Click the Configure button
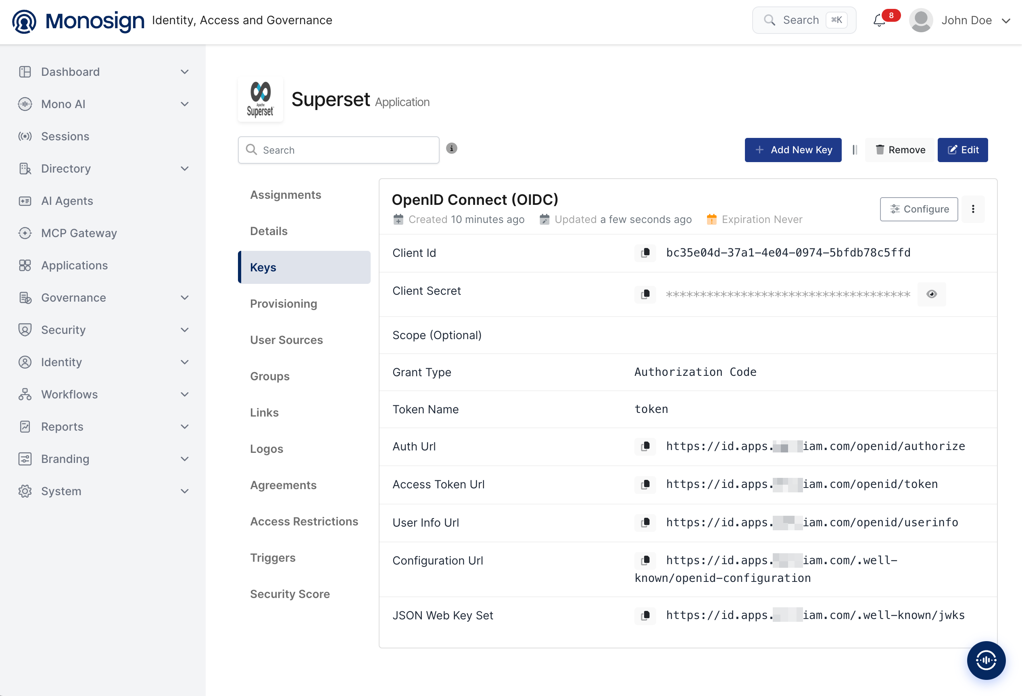 click(919, 209)
